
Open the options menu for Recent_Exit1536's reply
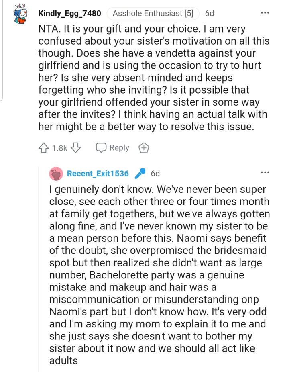(x=265, y=173)
